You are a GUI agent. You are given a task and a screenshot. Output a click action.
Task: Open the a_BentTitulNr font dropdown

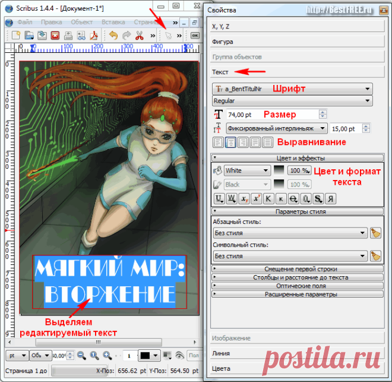point(292,89)
